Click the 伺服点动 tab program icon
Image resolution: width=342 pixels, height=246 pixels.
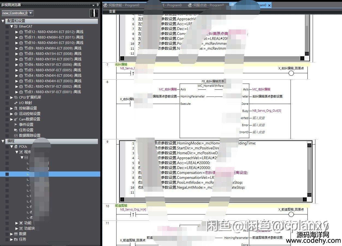click(190, 5)
